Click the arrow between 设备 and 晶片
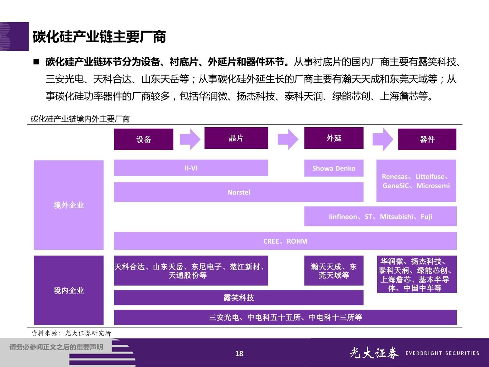Image resolution: width=489 pixels, height=367 pixels. (x=188, y=139)
